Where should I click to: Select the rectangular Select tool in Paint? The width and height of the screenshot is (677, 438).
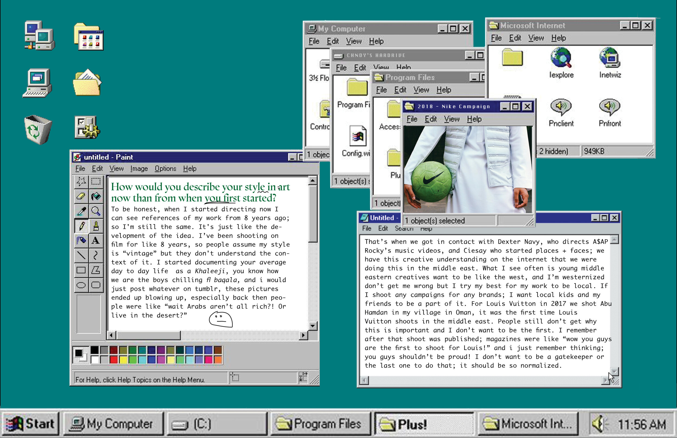pos(96,181)
